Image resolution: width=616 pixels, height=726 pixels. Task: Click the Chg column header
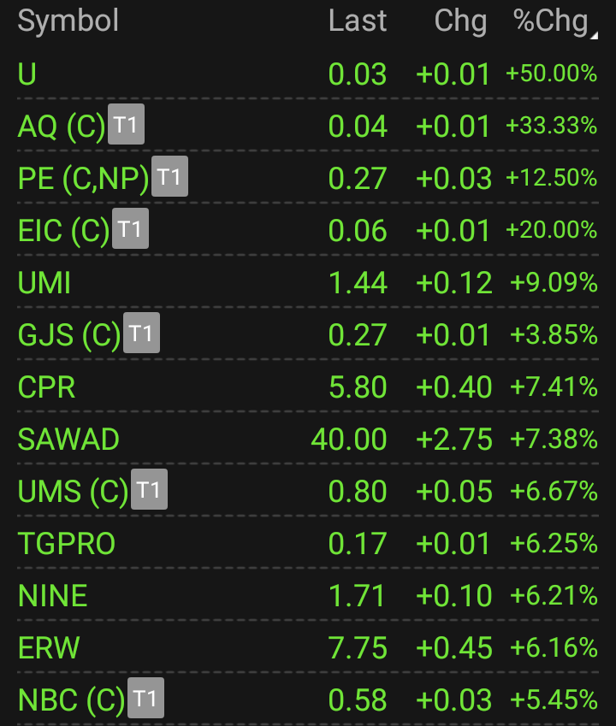460,21
